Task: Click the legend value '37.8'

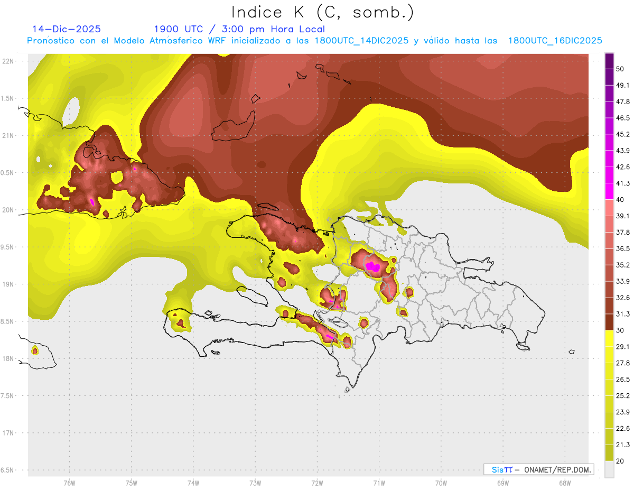Action: (x=623, y=232)
